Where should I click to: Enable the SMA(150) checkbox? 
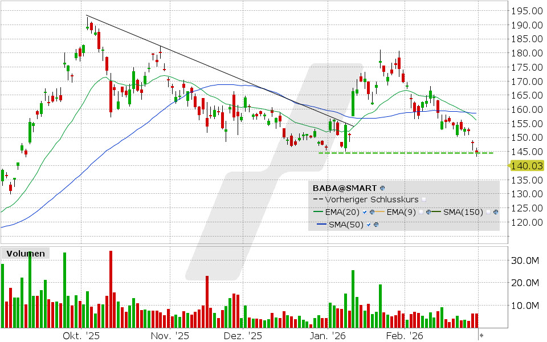488,211
